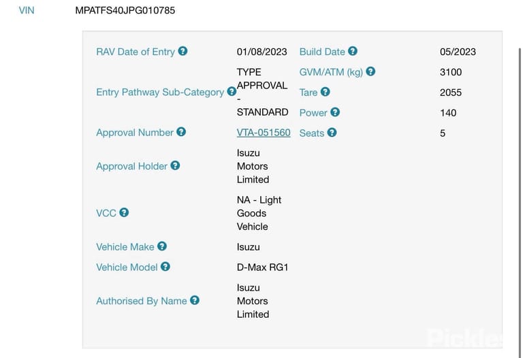Open help icon beside RAV Date of Entry
Screen dimensions: 523x358
[183, 51]
